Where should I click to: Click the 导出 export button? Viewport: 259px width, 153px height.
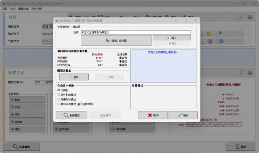point(172,44)
